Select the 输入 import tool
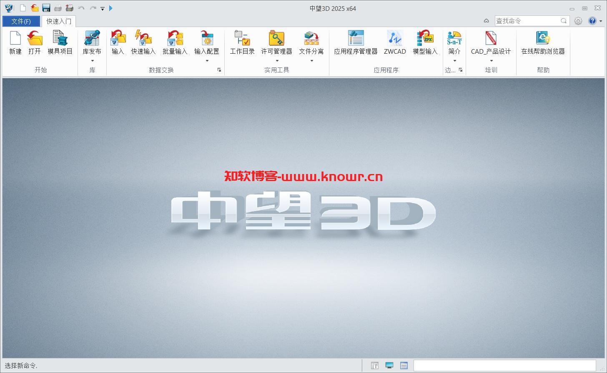Viewport: 607px width, 373px height. click(118, 38)
